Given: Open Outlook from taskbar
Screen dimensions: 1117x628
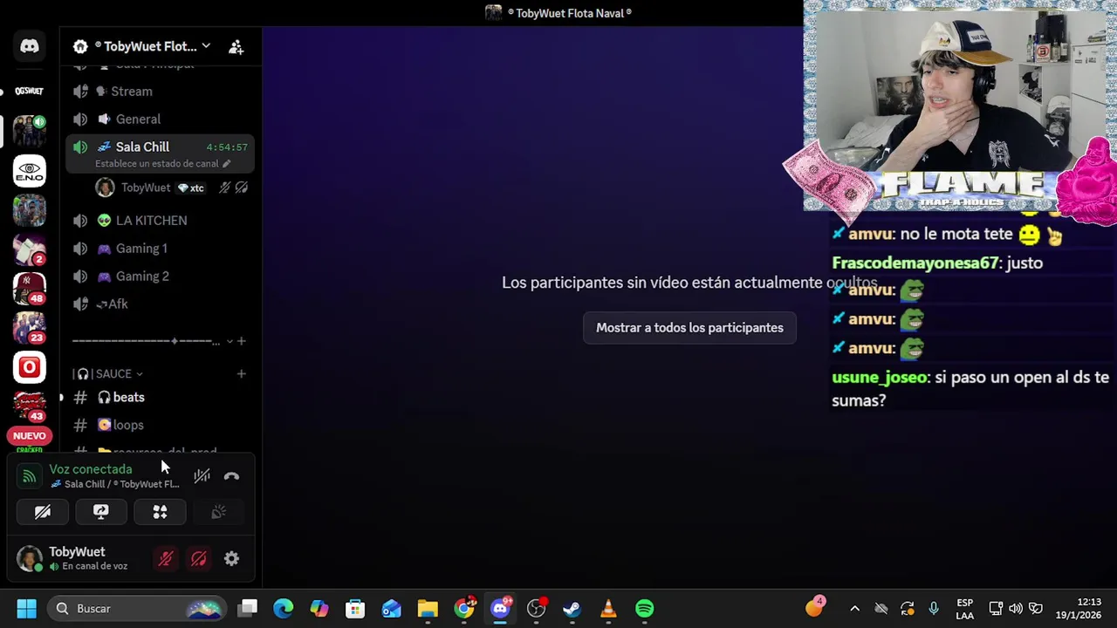Looking at the screenshot, I should tap(391, 609).
